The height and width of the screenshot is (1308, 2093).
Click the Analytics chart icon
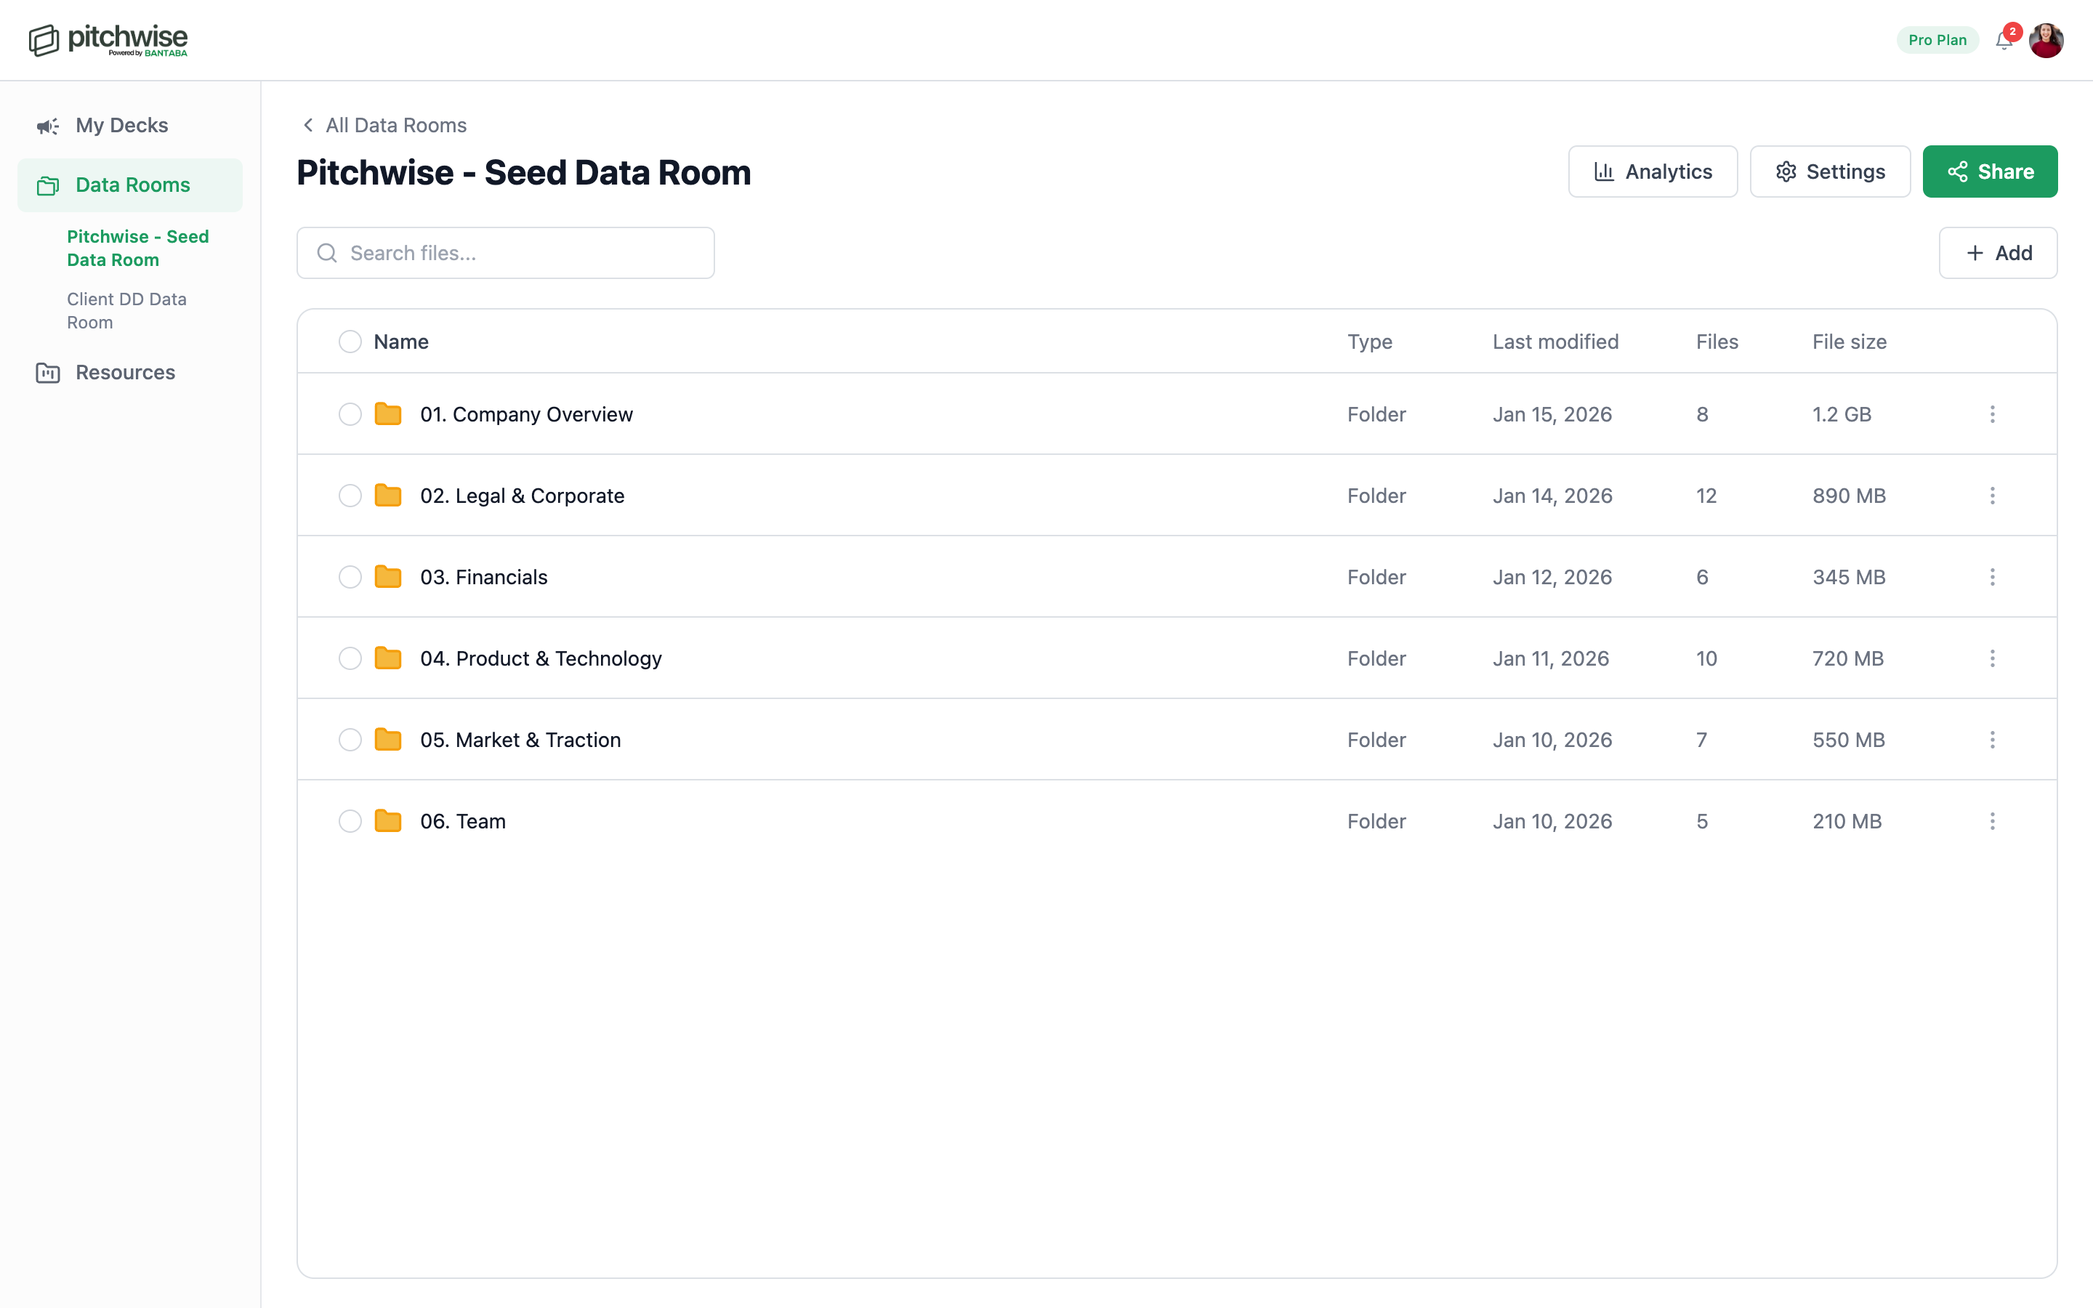[1605, 171]
